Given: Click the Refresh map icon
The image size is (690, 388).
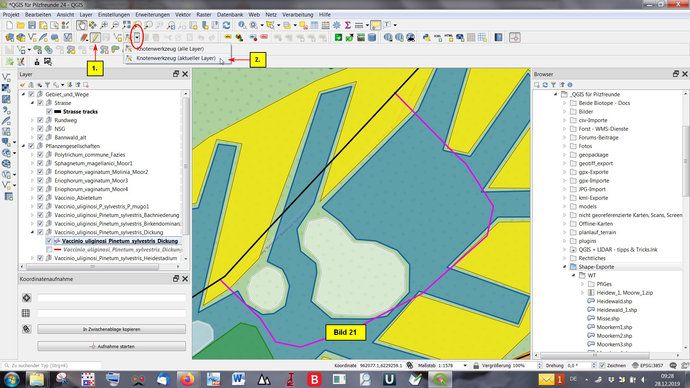Looking at the screenshot, I should click(226, 25).
